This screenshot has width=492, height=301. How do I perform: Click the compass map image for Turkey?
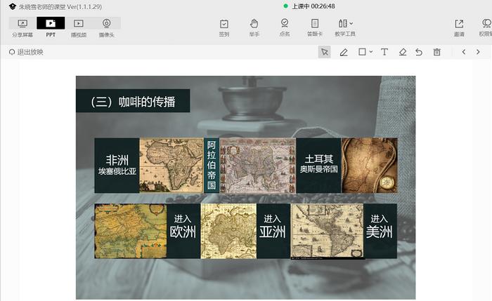369,166
